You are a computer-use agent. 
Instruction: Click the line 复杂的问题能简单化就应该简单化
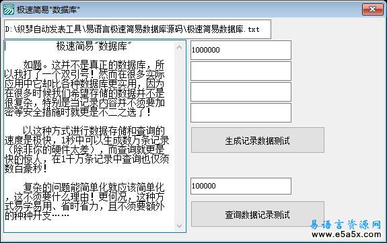[x=94, y=187]
